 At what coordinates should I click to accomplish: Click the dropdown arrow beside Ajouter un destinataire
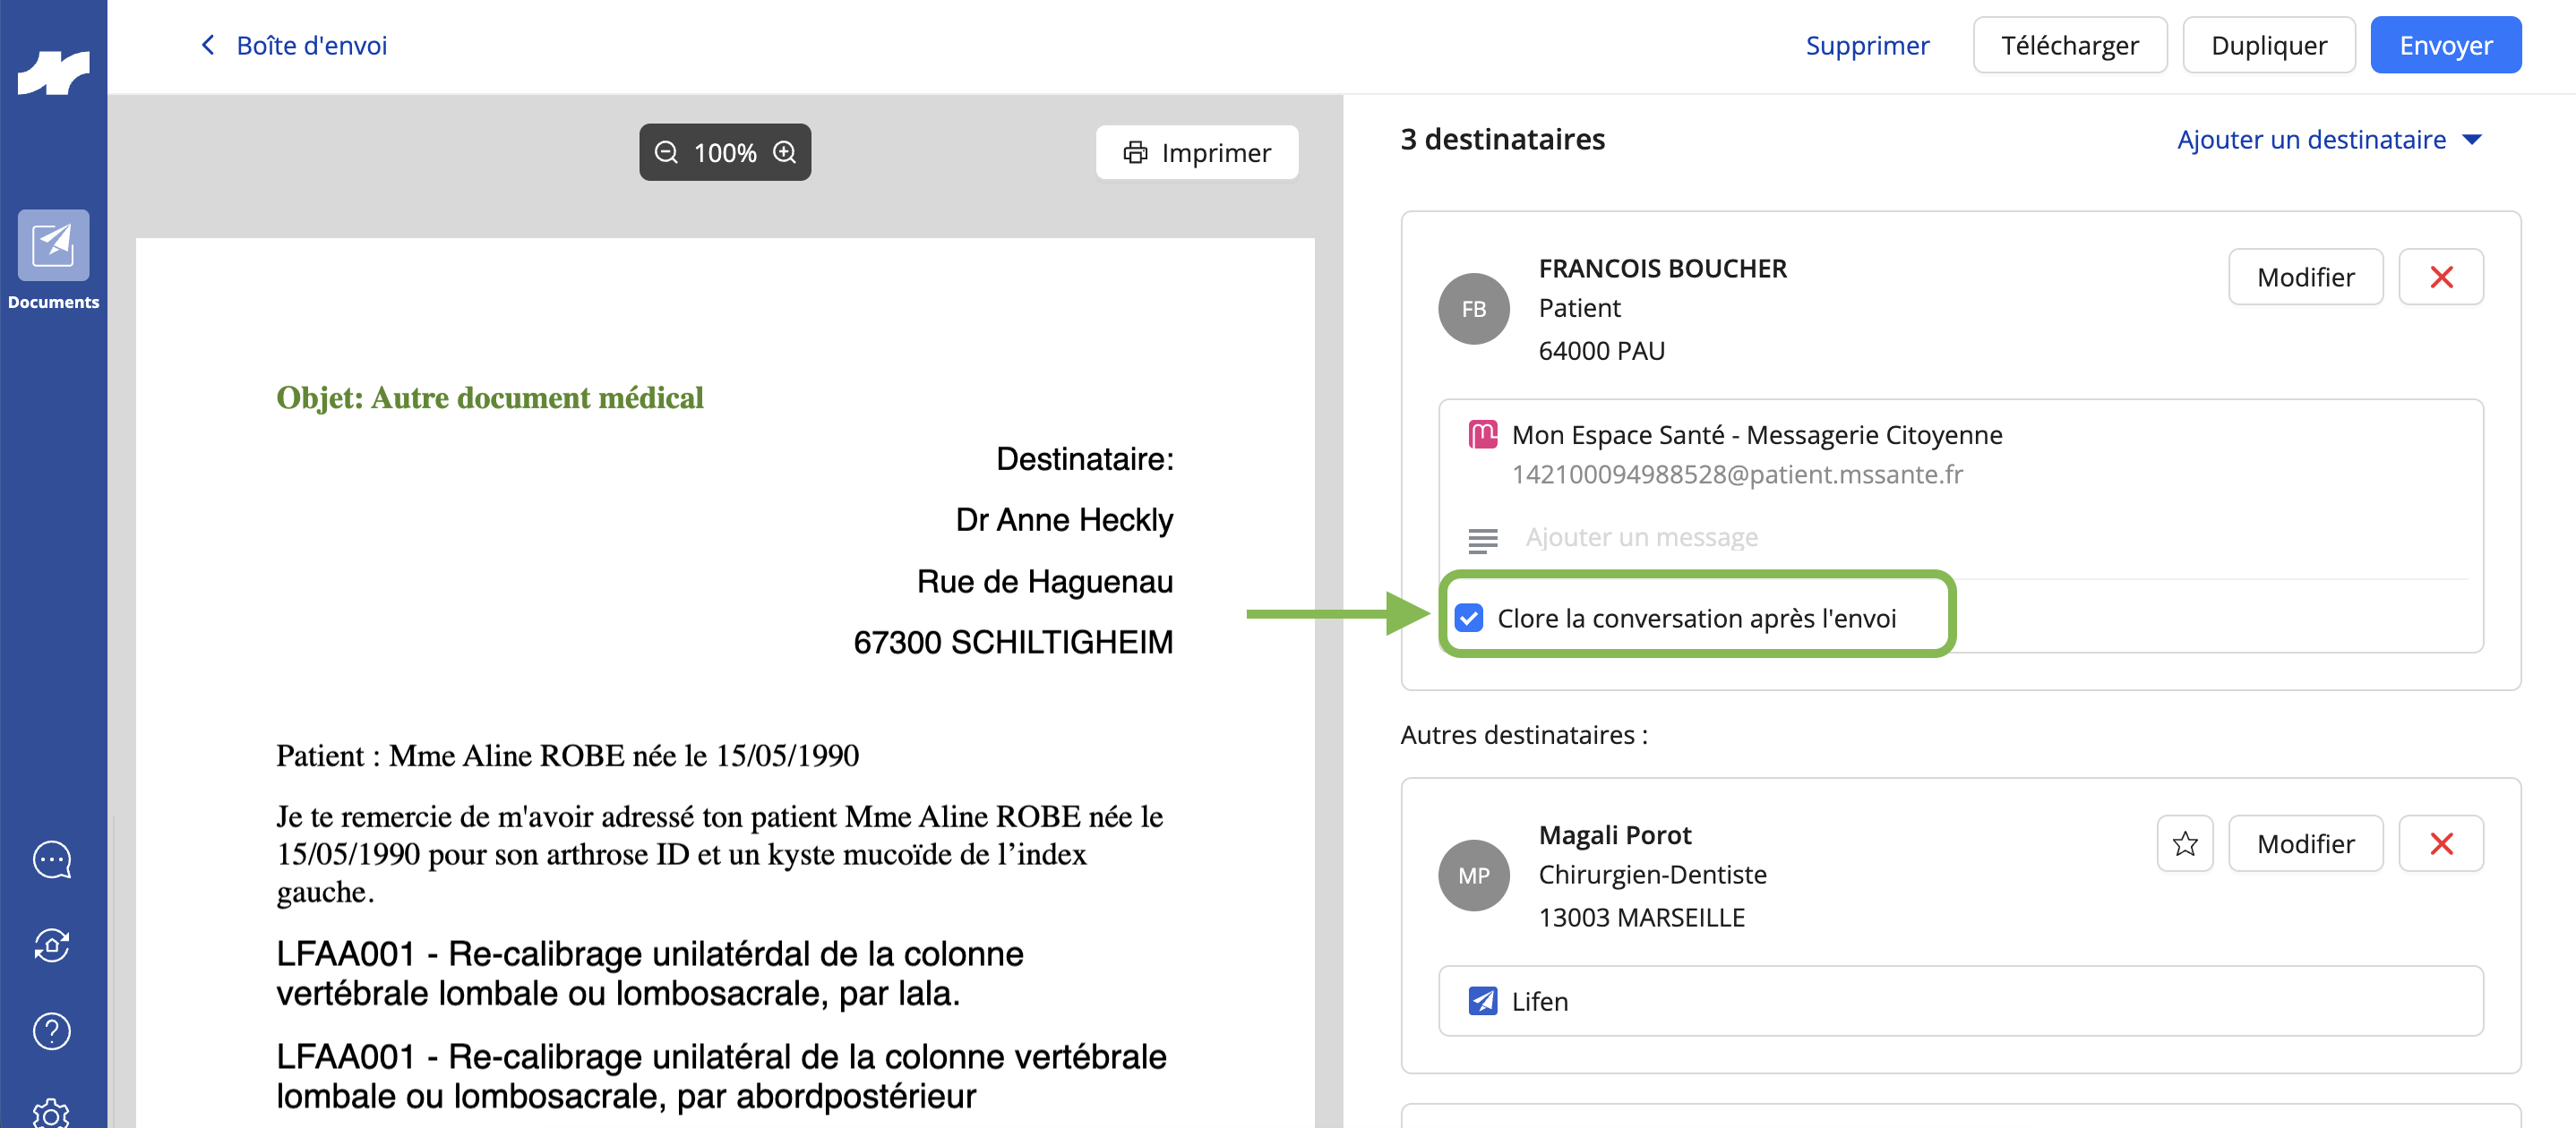coord(2472,140)
